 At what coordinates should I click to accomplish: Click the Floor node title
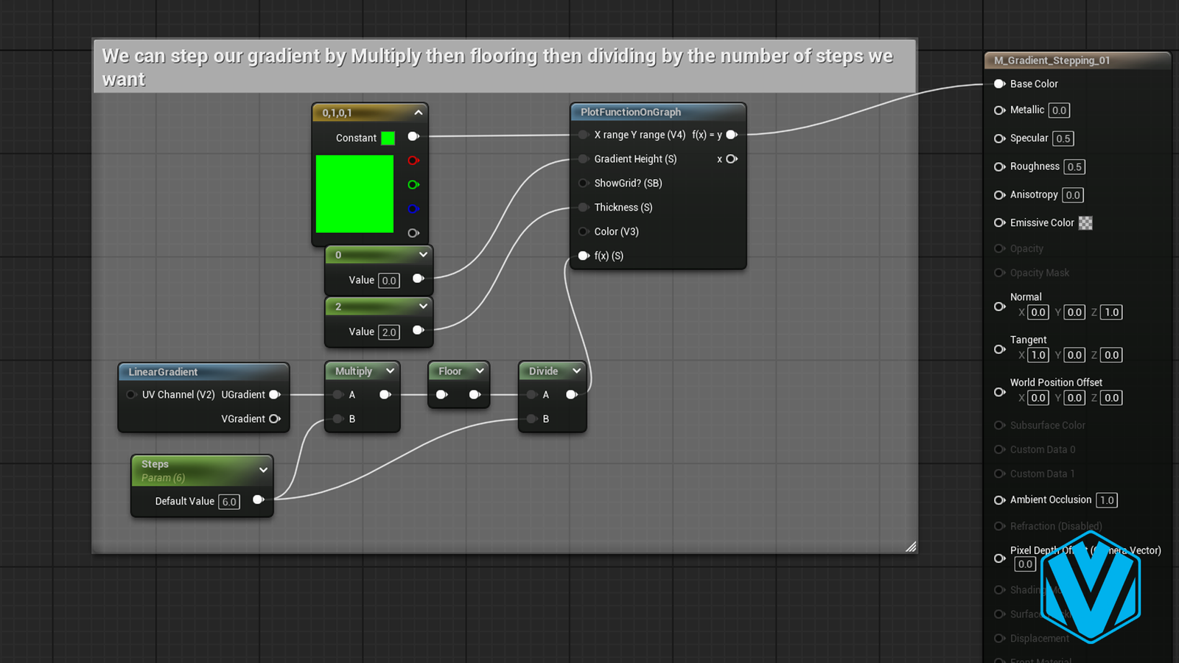(449, 371)
